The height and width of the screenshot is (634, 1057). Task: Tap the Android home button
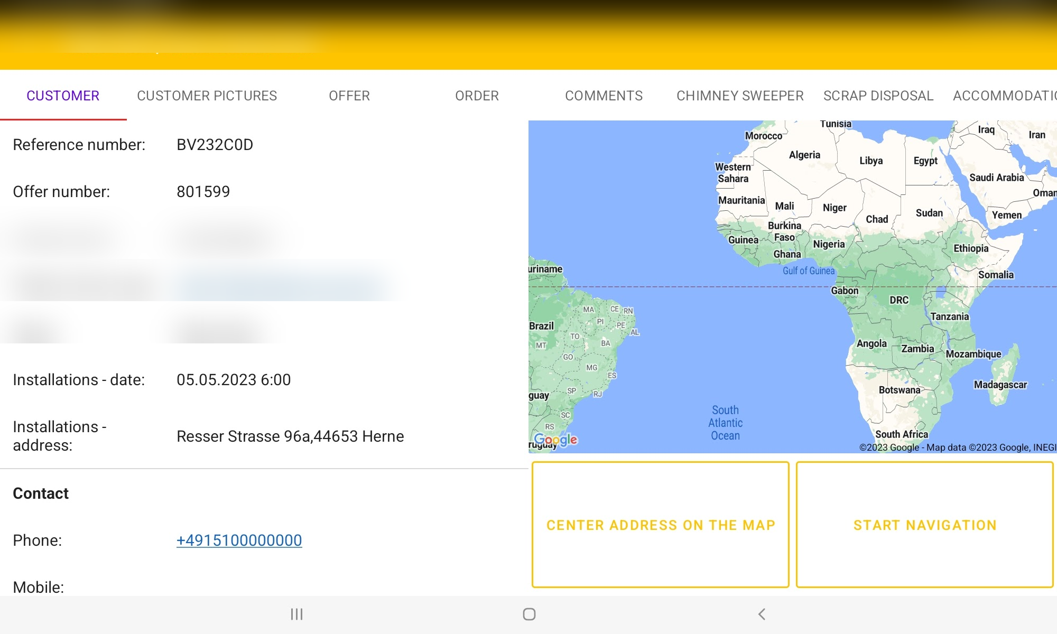click(529, 614)
